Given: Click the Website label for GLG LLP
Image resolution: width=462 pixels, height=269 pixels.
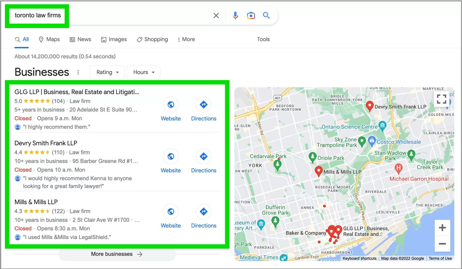Looking at the screenshot, I should [171, 119].
